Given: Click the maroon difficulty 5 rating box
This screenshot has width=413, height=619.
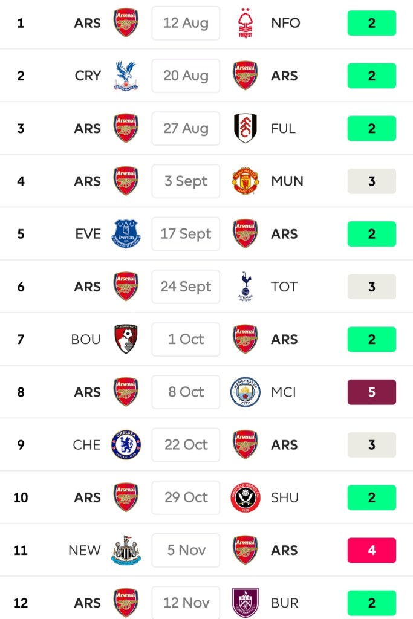Looking at the screenshot, I should [371, 392].
